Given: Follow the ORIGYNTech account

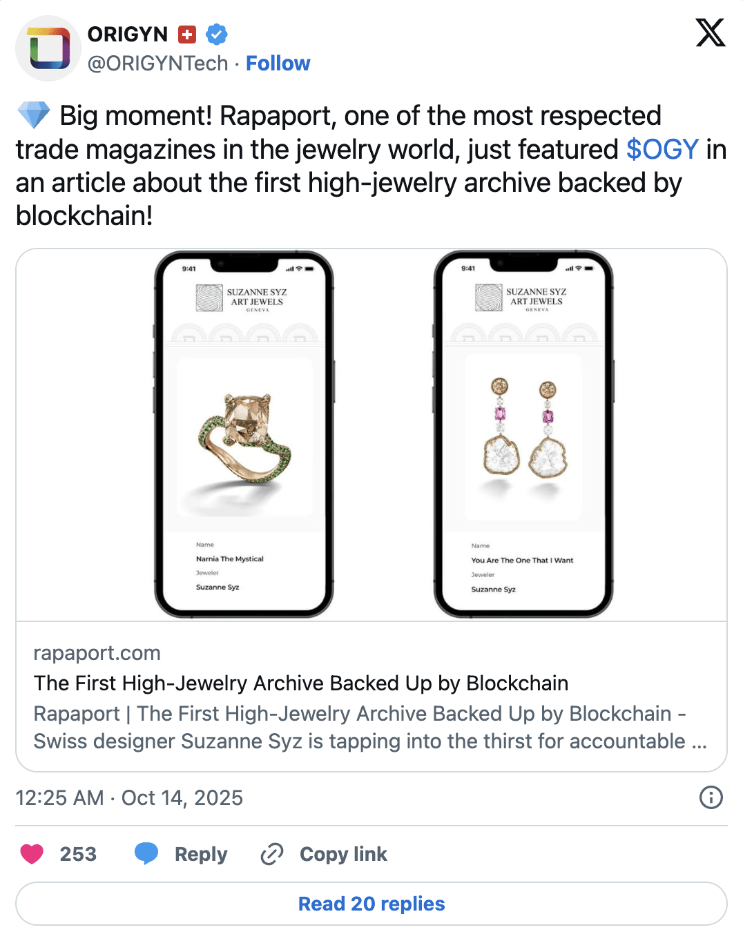Looking at the screenshot, I should (278, 64).
